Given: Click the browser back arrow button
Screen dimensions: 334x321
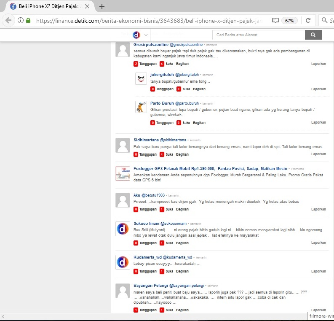Looking at the screenshot, I should [x=8, y=20].
